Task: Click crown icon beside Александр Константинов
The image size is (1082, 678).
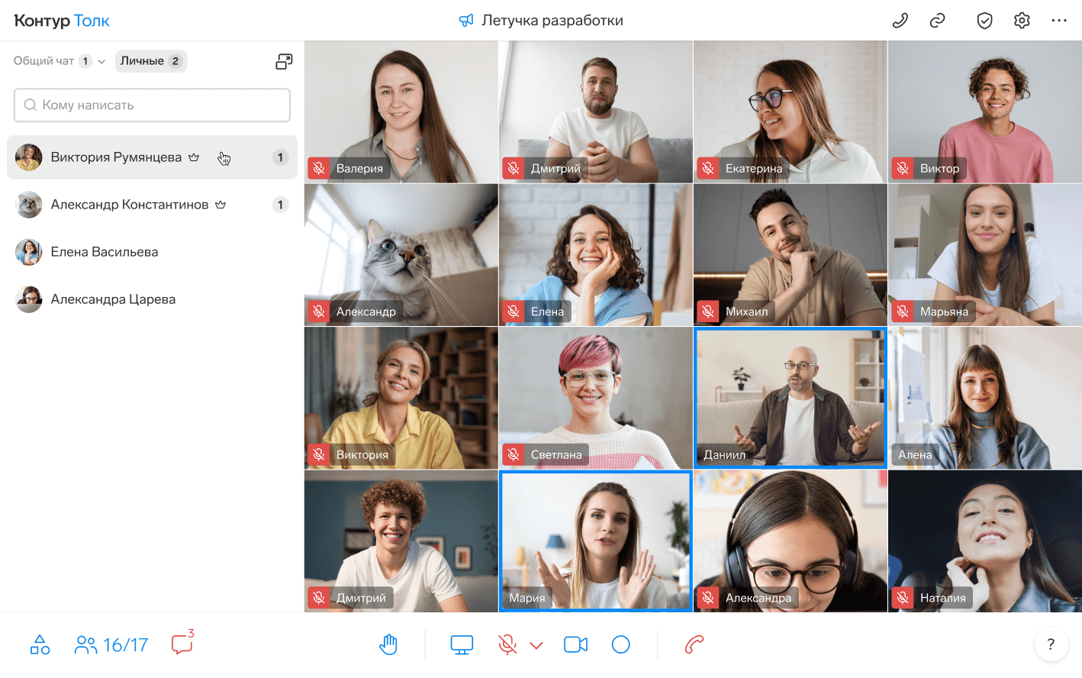Action: [x=221, y=205]
